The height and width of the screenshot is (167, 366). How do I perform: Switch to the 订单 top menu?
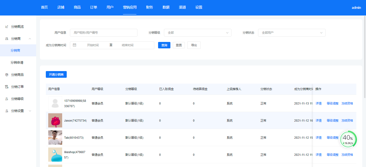[94, 7]
